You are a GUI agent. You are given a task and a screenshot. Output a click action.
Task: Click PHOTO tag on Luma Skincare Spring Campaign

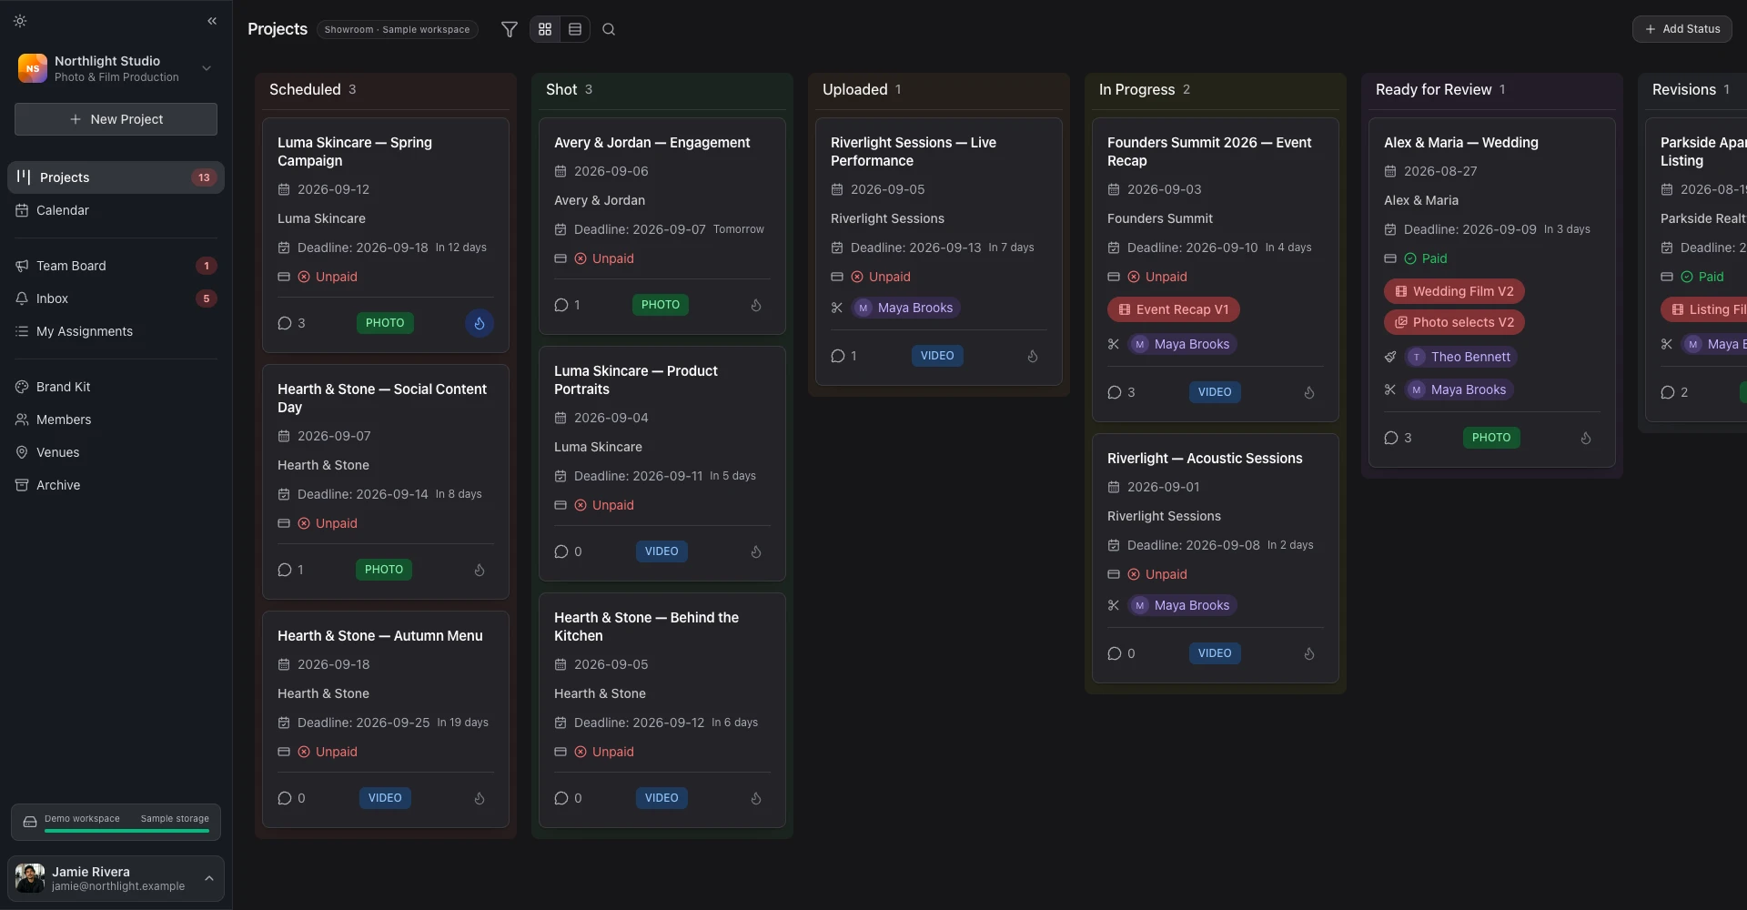point(385,323)
